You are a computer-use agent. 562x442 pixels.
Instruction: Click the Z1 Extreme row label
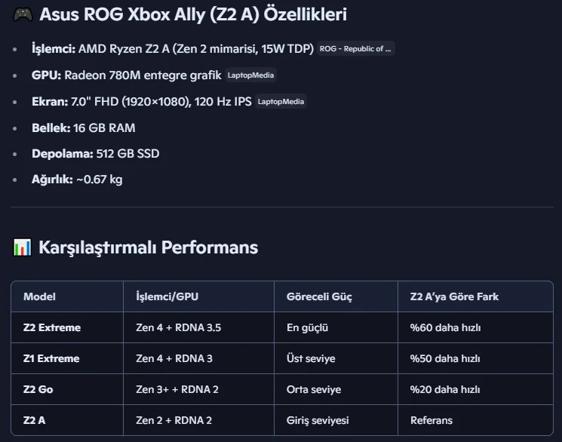[51, 358]
